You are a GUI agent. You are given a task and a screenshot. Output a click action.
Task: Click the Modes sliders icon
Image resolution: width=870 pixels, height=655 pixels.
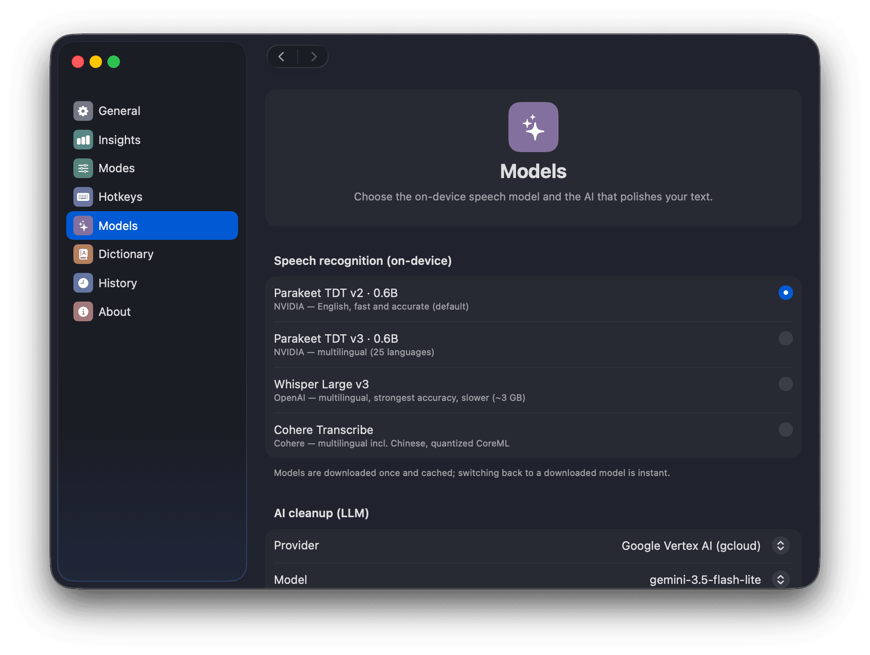pos(83,168)
